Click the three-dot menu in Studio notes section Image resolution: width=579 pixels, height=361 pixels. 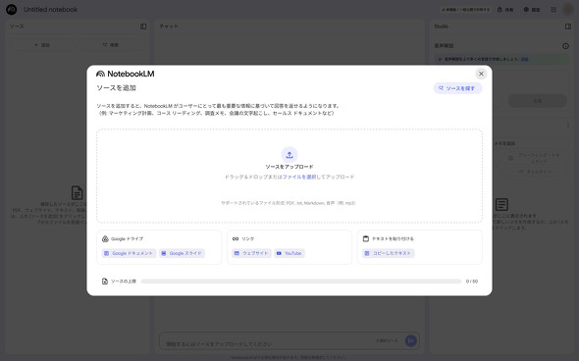pyautogui.click(x=568, y=126)
